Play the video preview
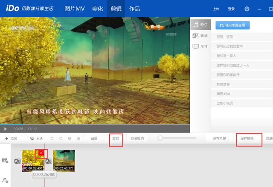Screen dimensions: 273x187 pyautogui.click(x=6, y=129)
